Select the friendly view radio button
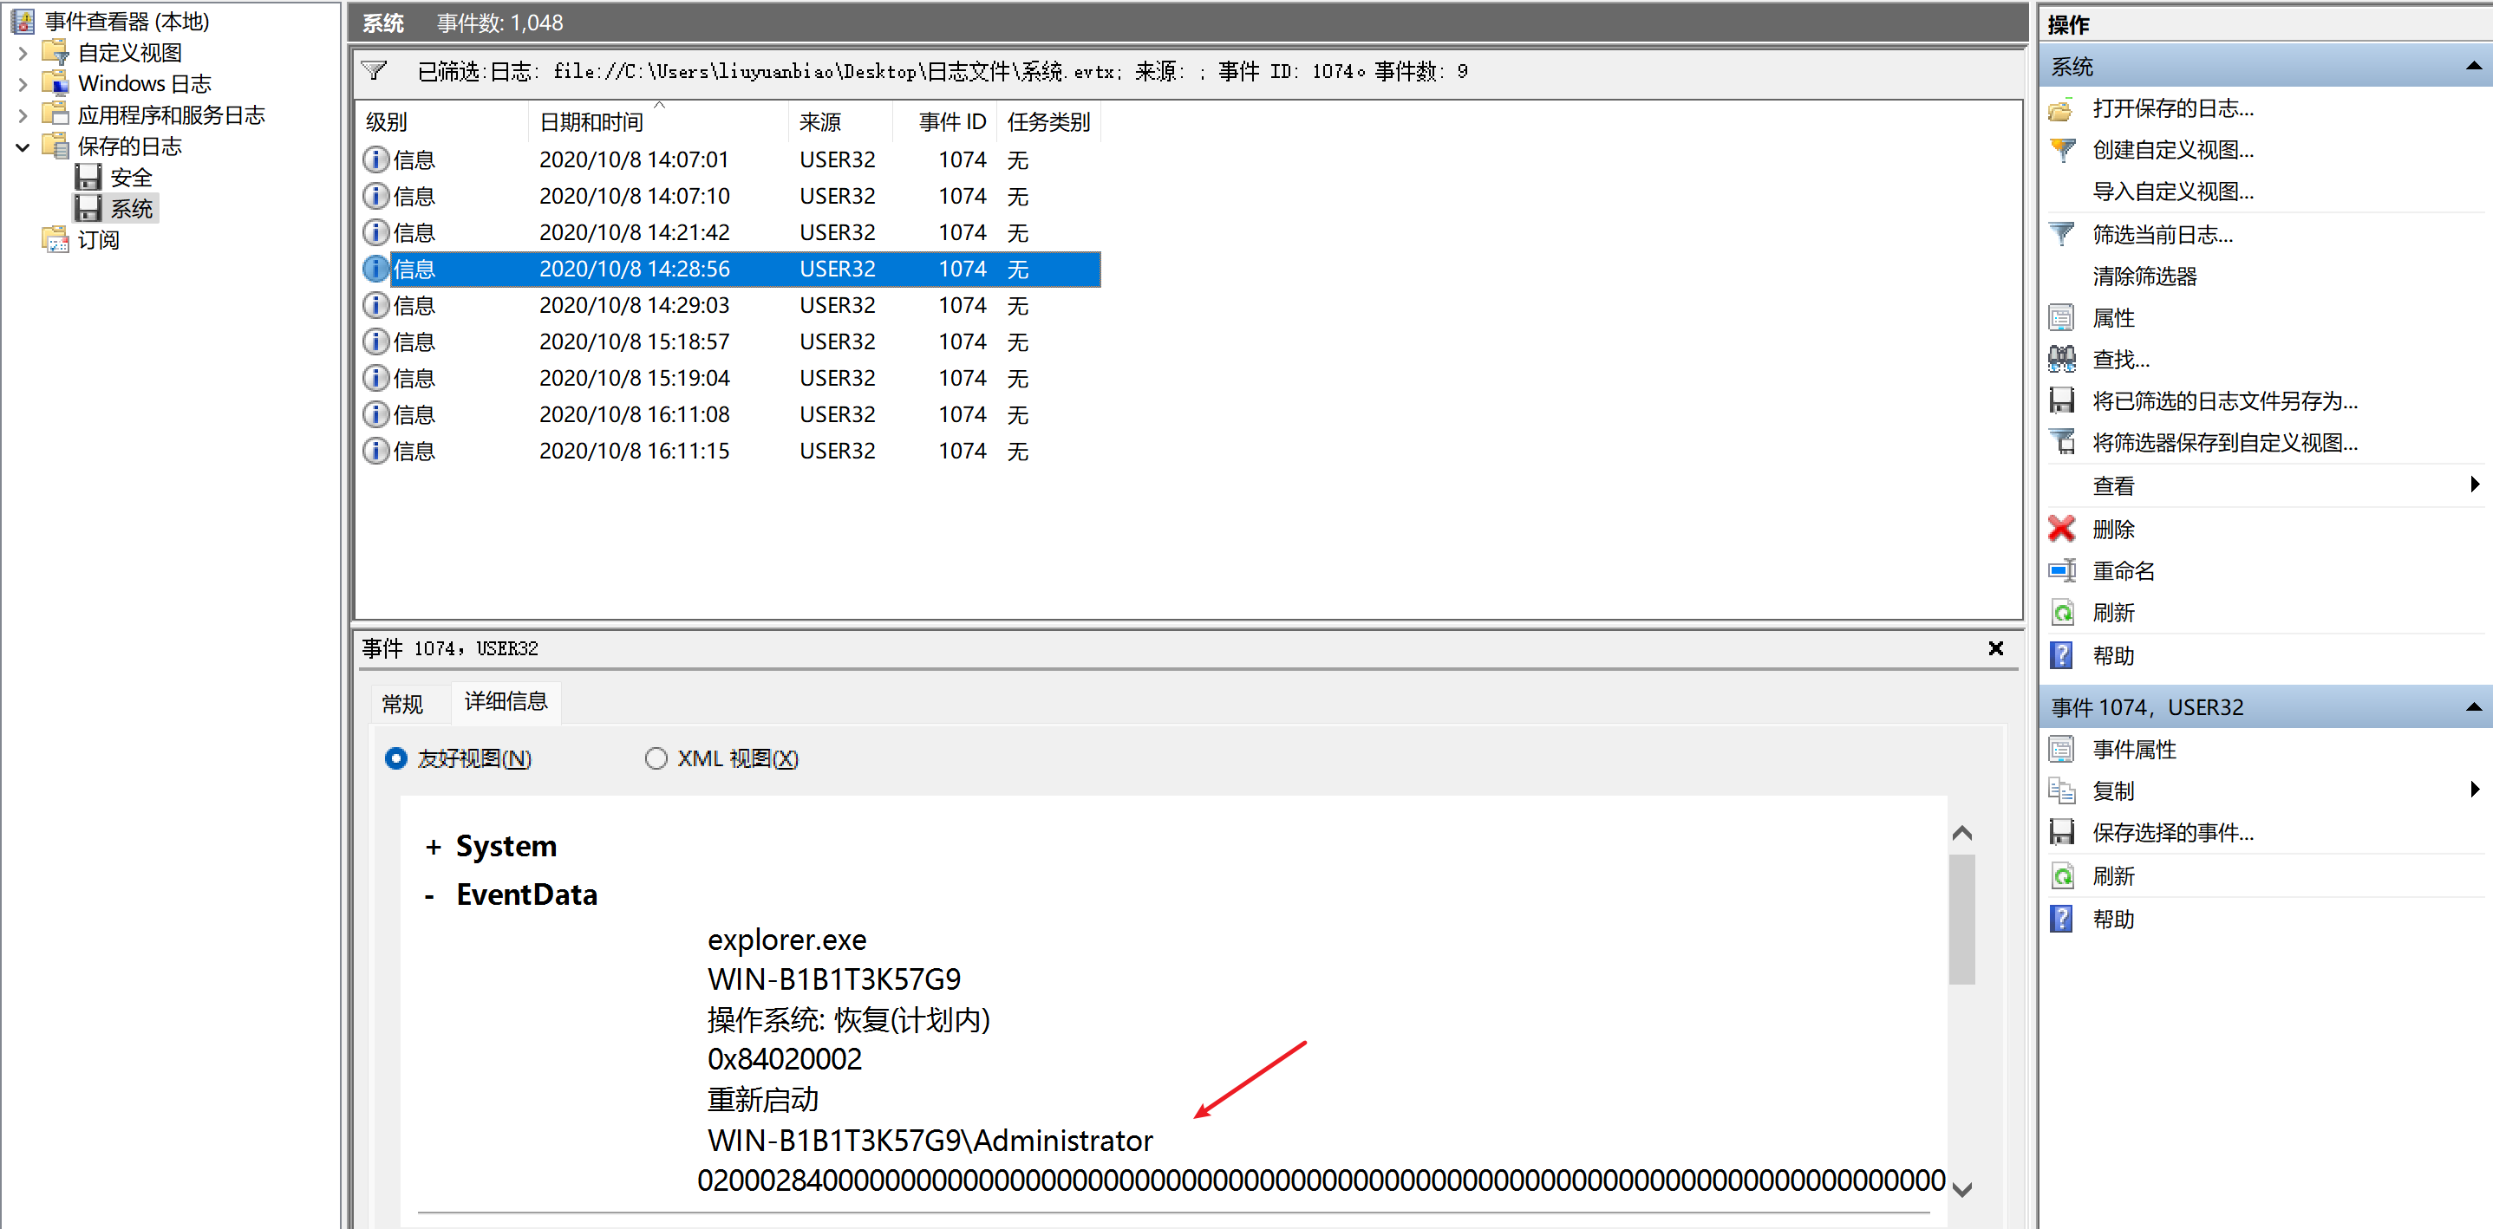This screenshot has height=1229, width=2493. (395, 758)
